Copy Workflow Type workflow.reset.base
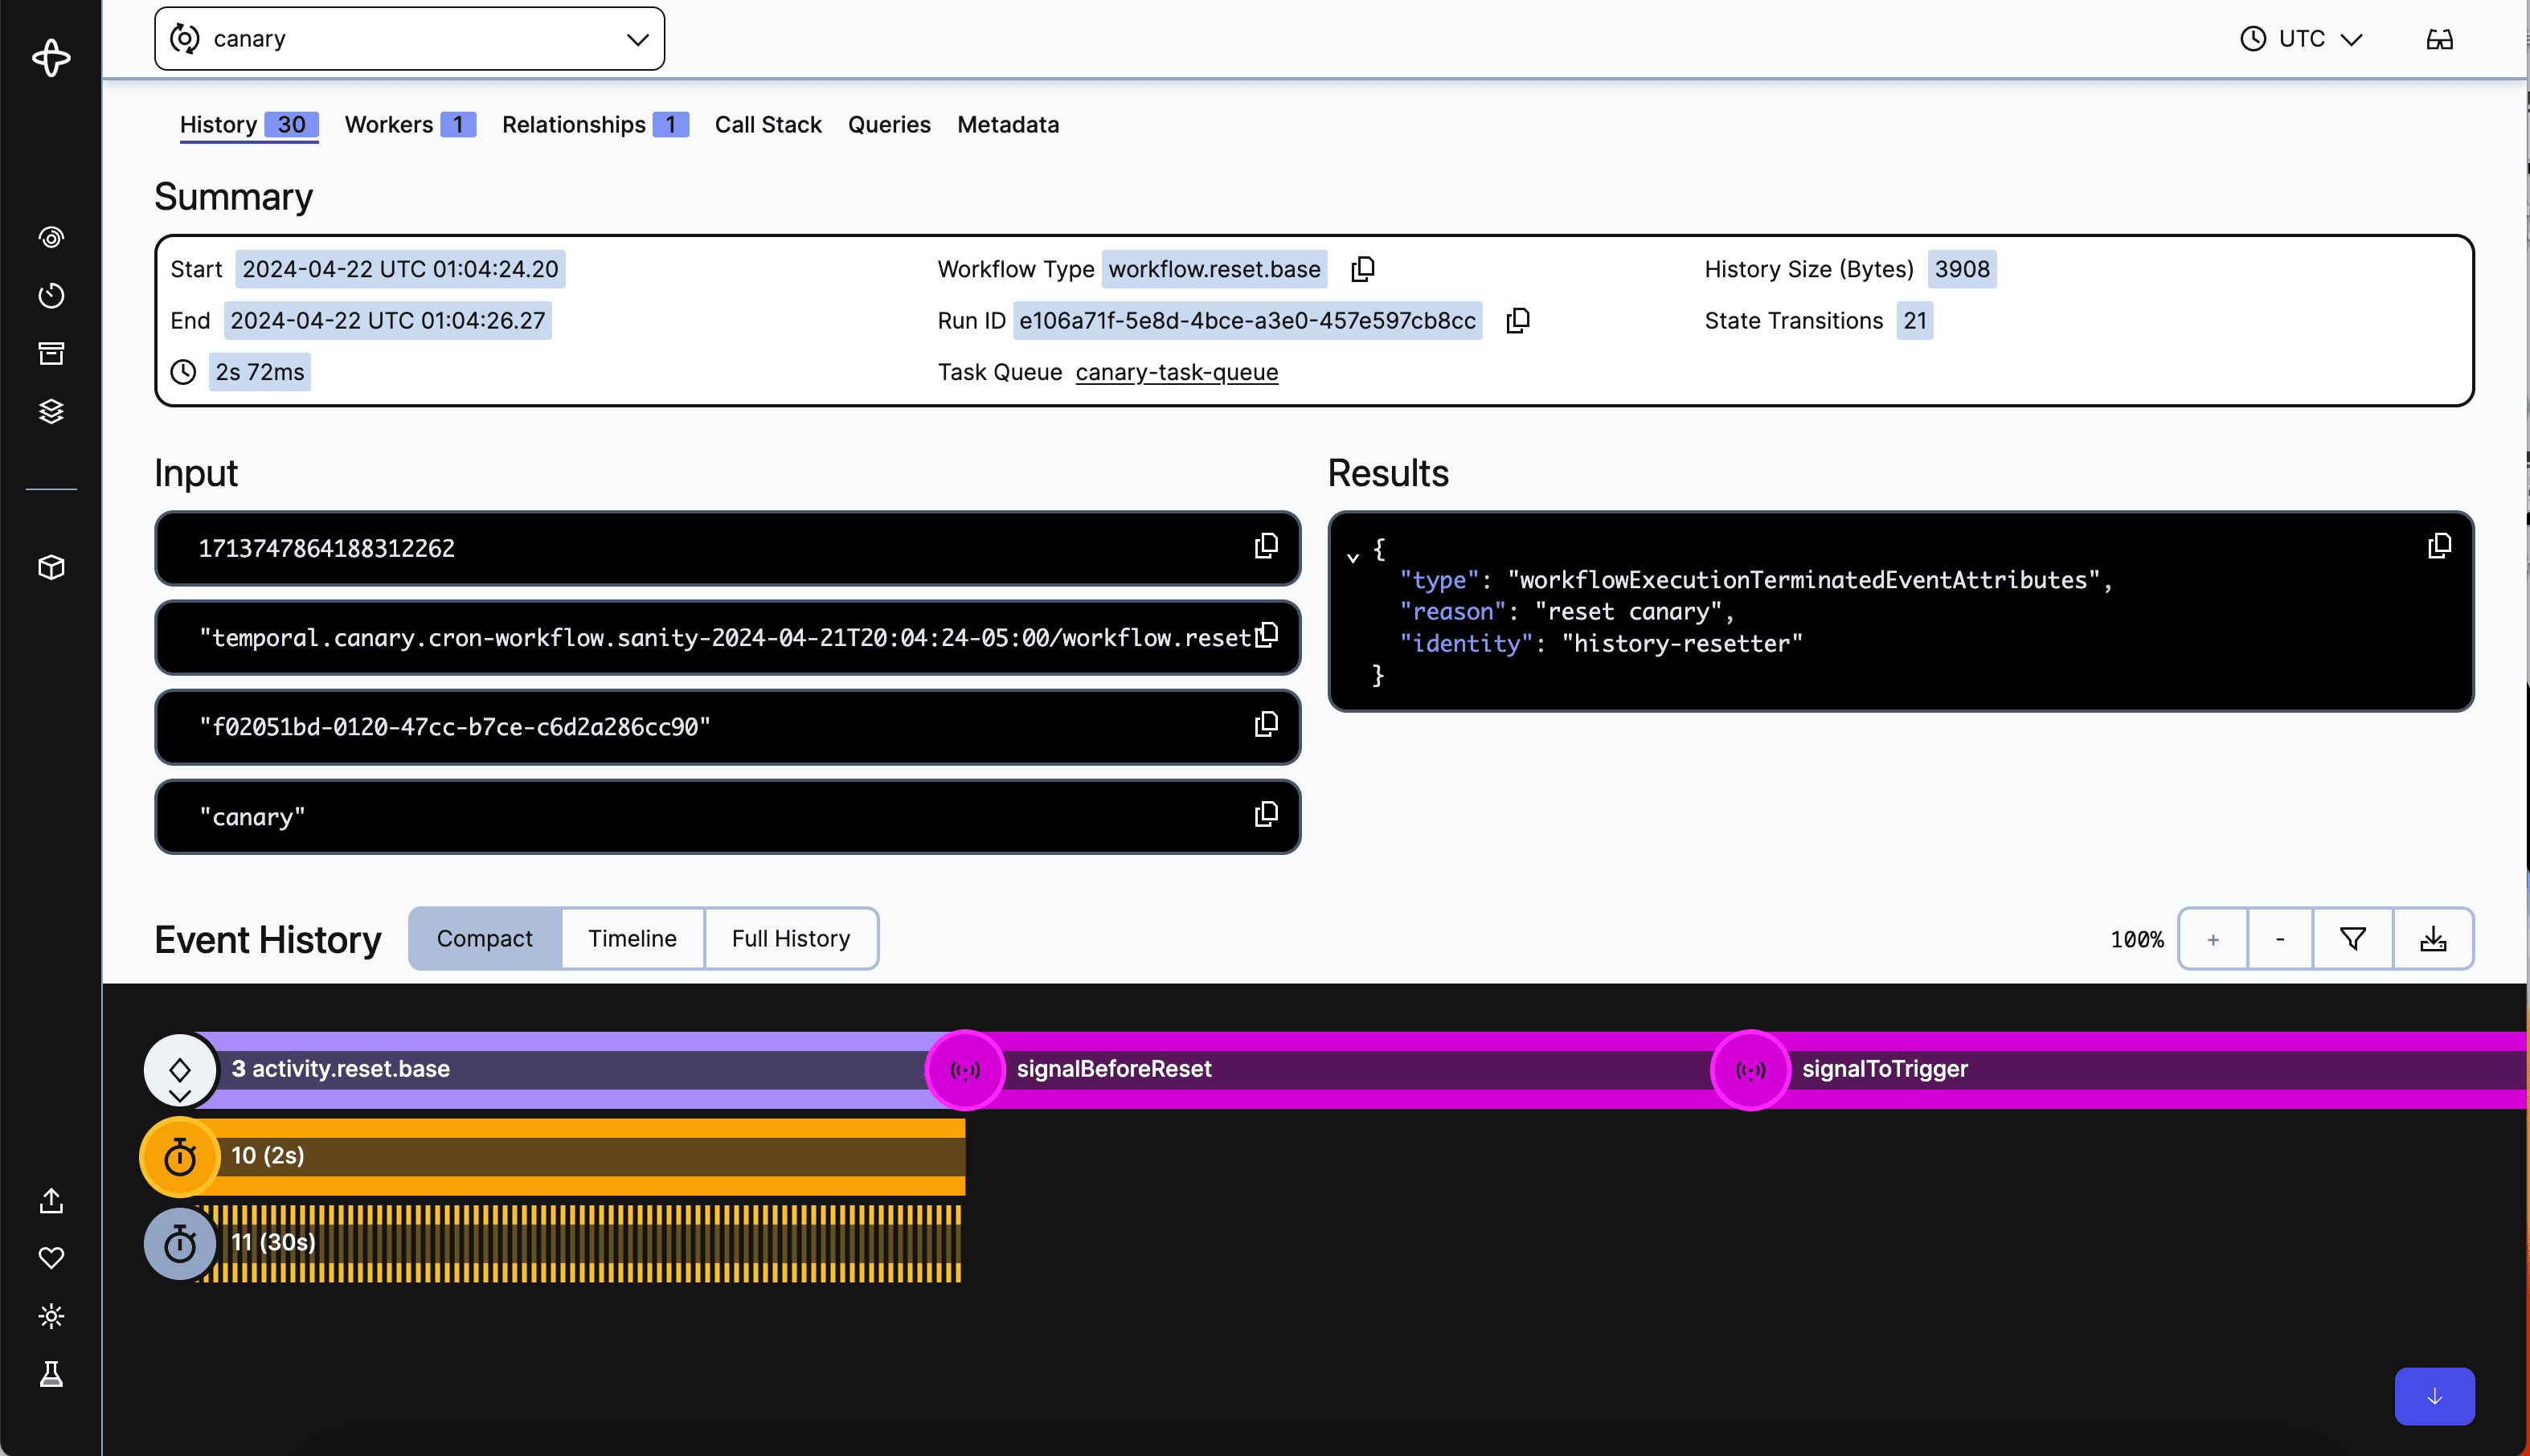 coord(1362,269)
